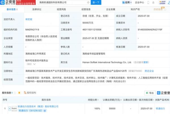The width and height of the screenshot is (170, 114).
Task: Switch to 经营风险 tab
Action: 61,9
